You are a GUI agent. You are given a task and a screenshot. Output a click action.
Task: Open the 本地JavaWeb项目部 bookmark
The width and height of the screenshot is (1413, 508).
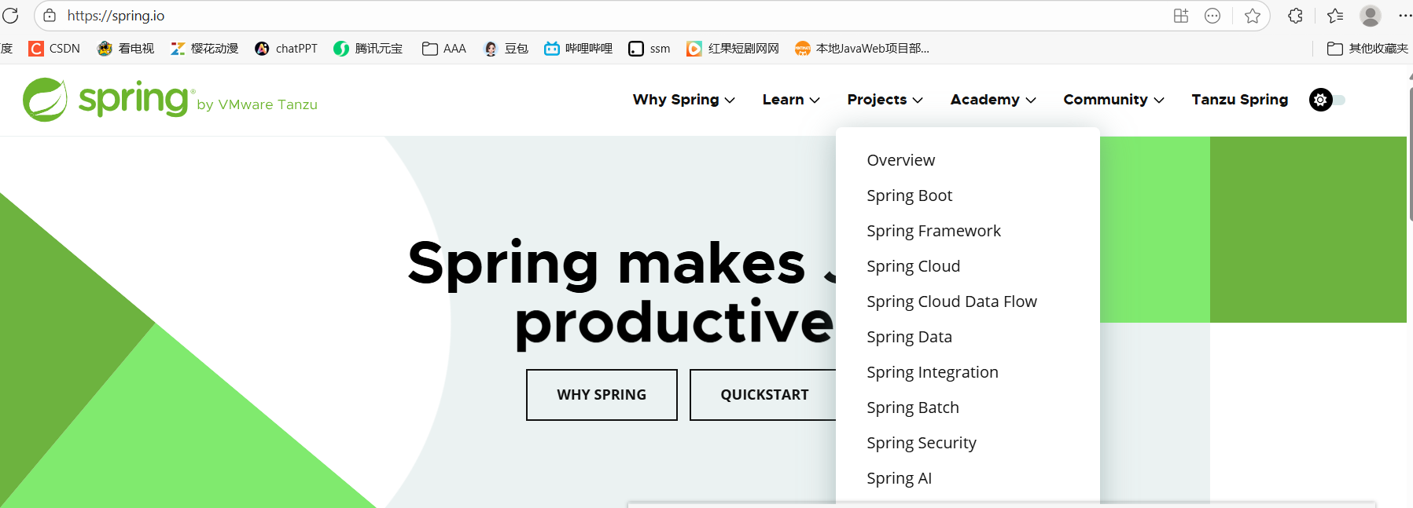[x=863, y=49]
